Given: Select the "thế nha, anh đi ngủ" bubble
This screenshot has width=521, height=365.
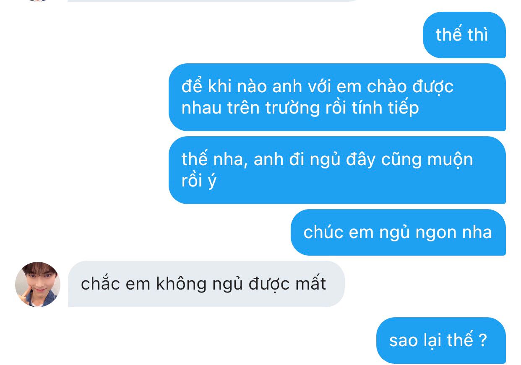Looking at the screenshot, I should click(x=337, y=170).
